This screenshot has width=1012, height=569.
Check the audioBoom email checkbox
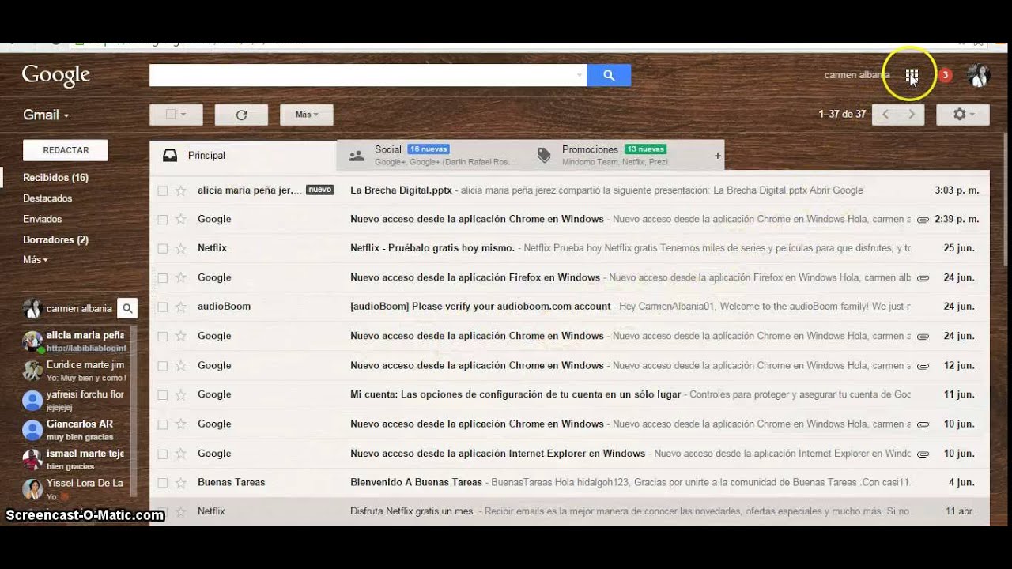tap(162, 307)
